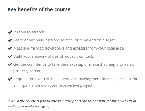
Task: Select the checkmark before "Request time with"
Action: 10,79
